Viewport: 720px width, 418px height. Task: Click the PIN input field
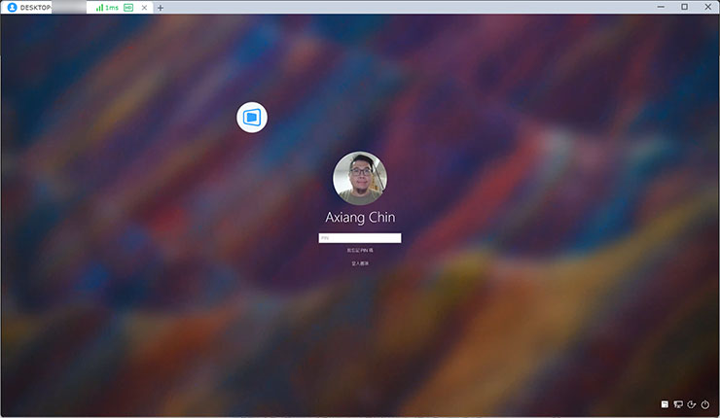pyautogui.click(x=359, y=238)
